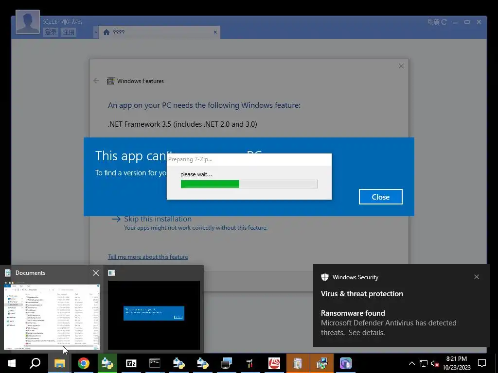Switch to the console window taskbar icon

tap(155, 363)
